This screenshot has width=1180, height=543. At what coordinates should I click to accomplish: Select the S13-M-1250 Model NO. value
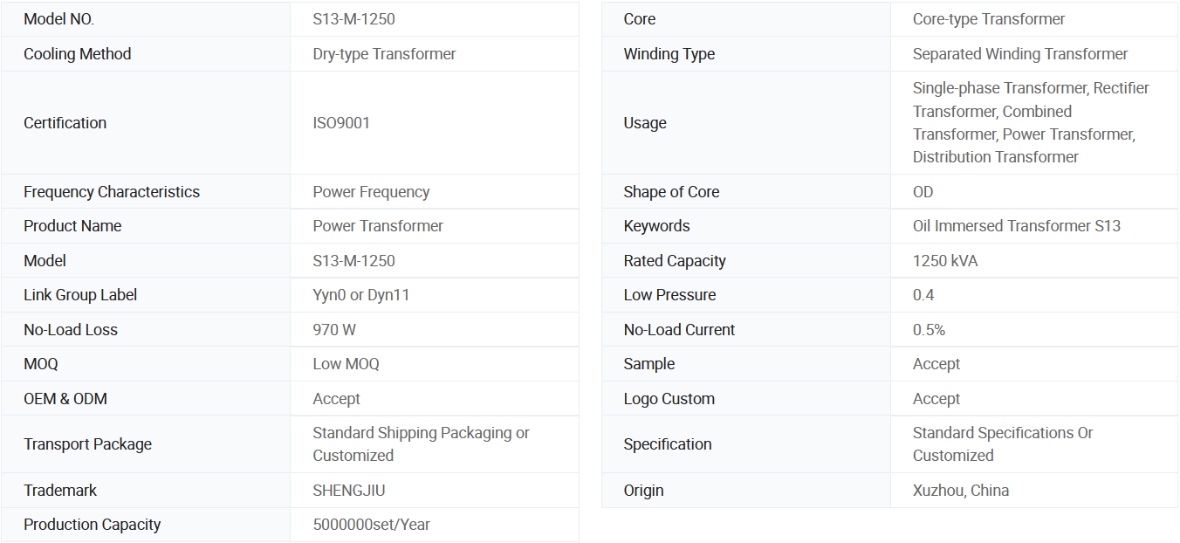353,19
